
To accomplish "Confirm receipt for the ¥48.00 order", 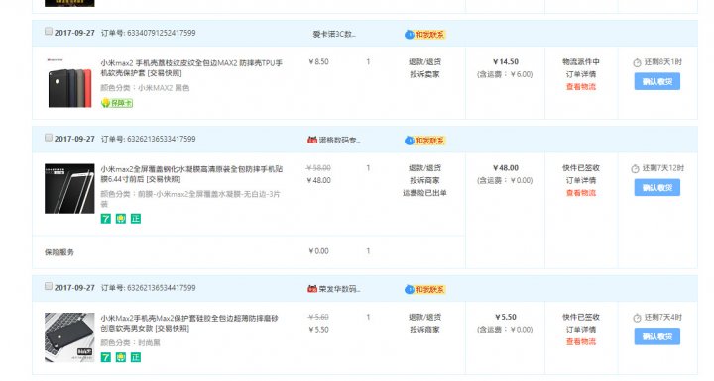I will click(x=657, y=187).
